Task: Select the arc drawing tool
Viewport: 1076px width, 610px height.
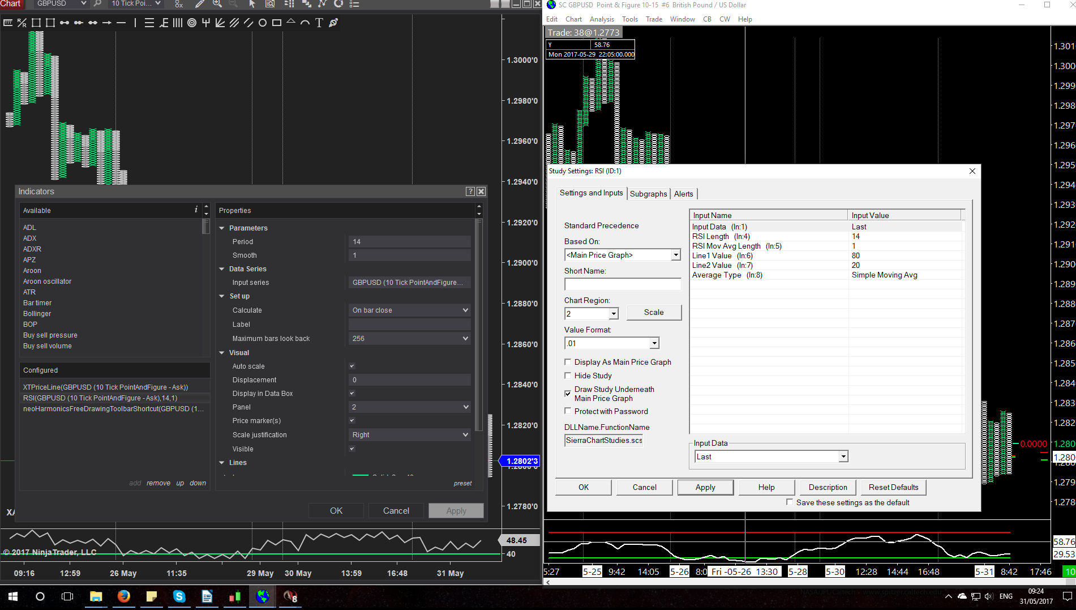Action: [305, 23]
